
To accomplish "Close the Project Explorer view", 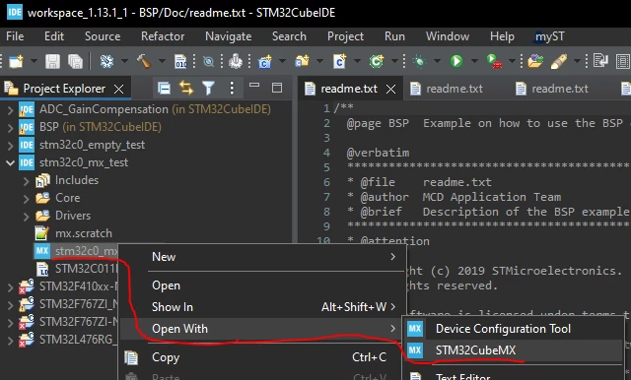I will [118, 90].
